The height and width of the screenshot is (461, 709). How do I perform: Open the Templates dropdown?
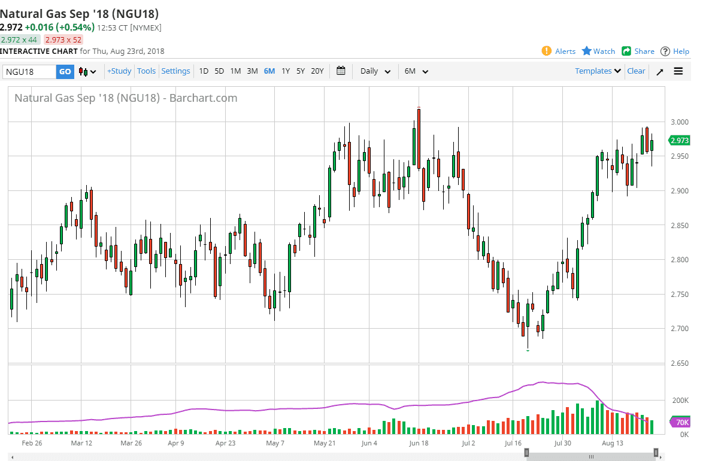(x=598, y=71)
